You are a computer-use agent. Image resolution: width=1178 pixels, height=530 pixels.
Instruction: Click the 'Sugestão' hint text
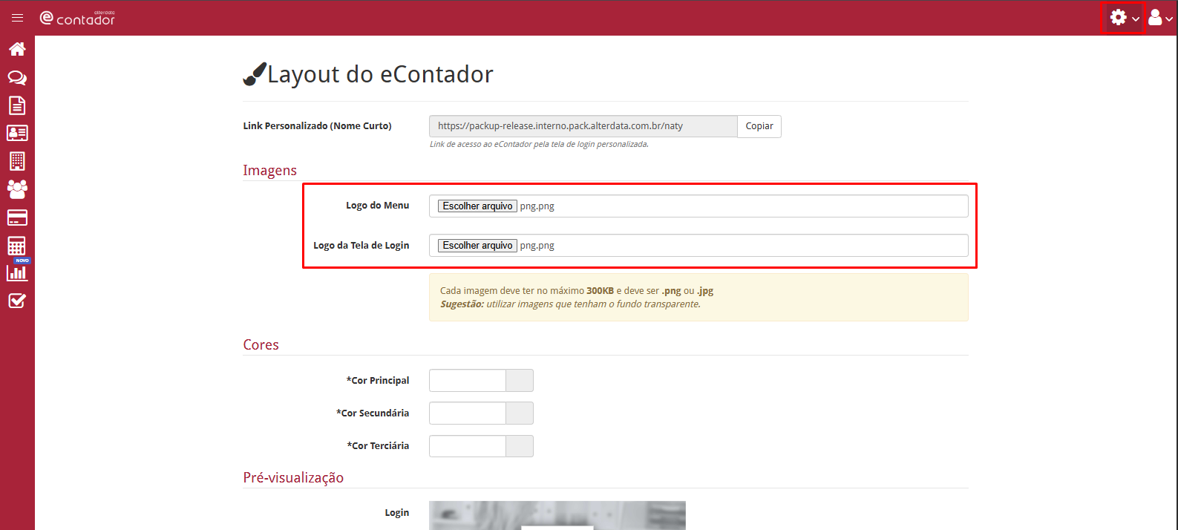point(570,304)
